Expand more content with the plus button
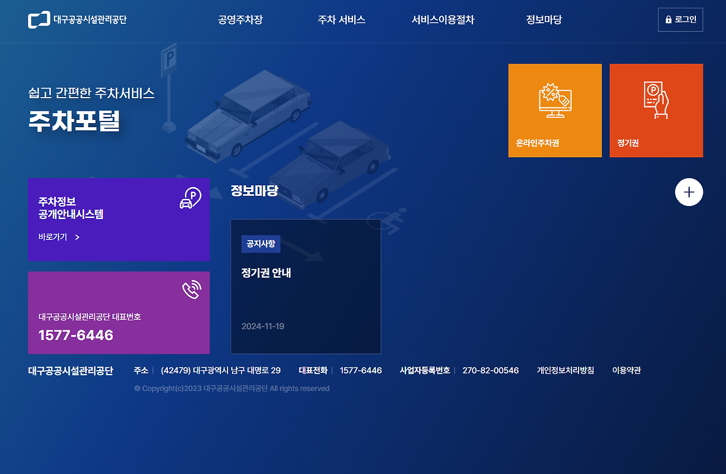Image resolution: width=726 pixels, height=474 pixels. click(689, 192)
